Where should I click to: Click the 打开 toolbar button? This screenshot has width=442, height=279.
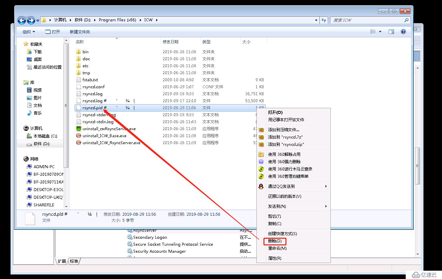click(x=53, y=32)
